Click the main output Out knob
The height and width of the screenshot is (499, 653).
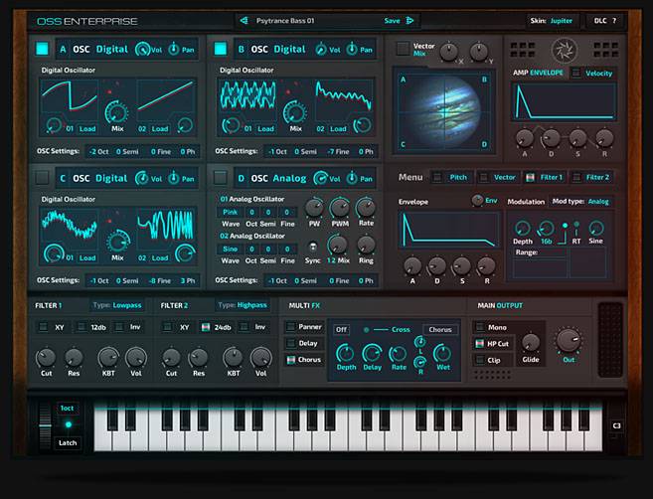[x=569, y=340]
